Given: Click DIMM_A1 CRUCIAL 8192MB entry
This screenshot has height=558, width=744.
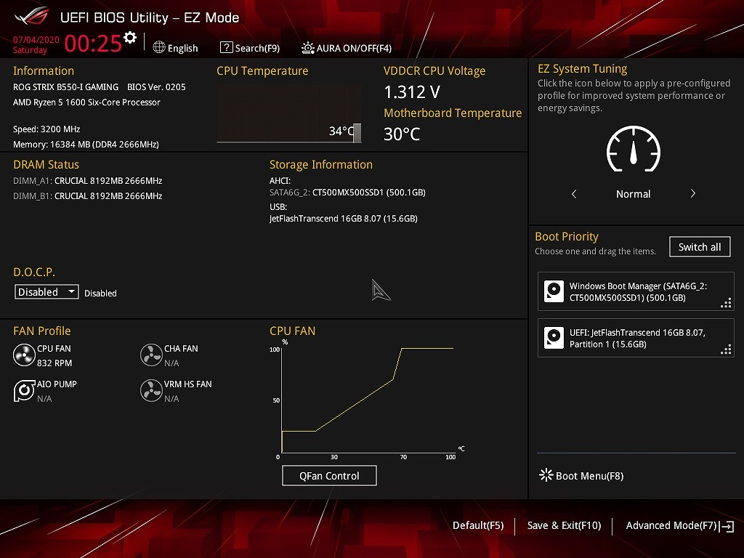Looking at the screenshot, I should (x=88, y=181).
